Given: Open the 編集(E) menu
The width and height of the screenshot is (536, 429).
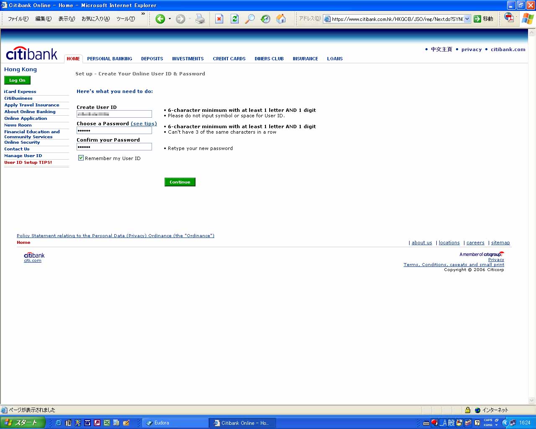Looking at the screenshot, I should (44, 19).
